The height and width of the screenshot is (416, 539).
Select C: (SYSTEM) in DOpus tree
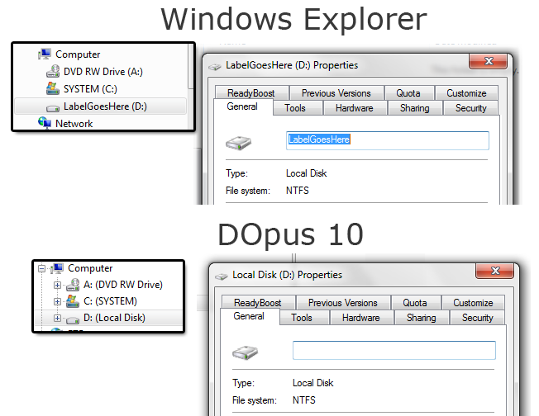click(110, 301)
